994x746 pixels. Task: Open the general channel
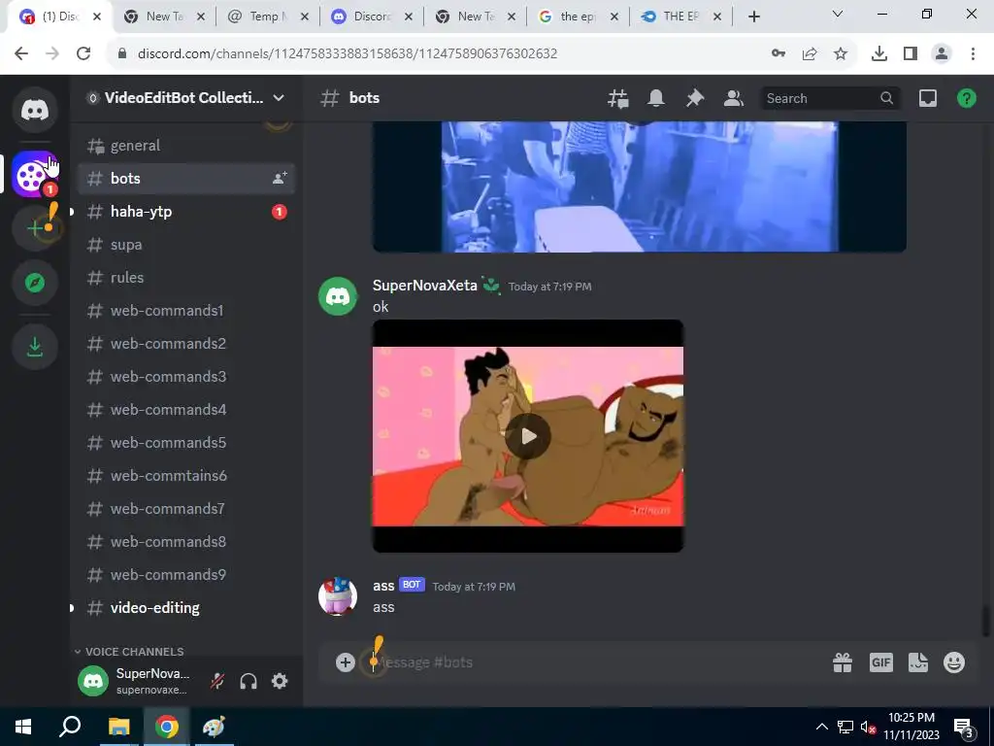(x=186, y=146)
